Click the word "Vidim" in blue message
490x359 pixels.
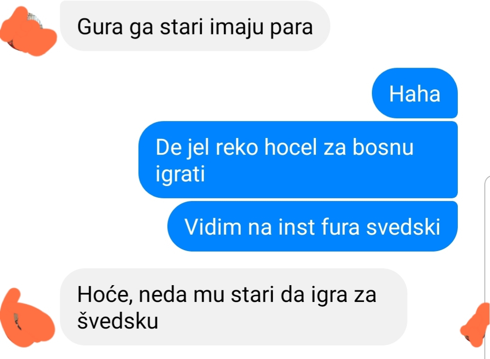(x=213, y=227)
